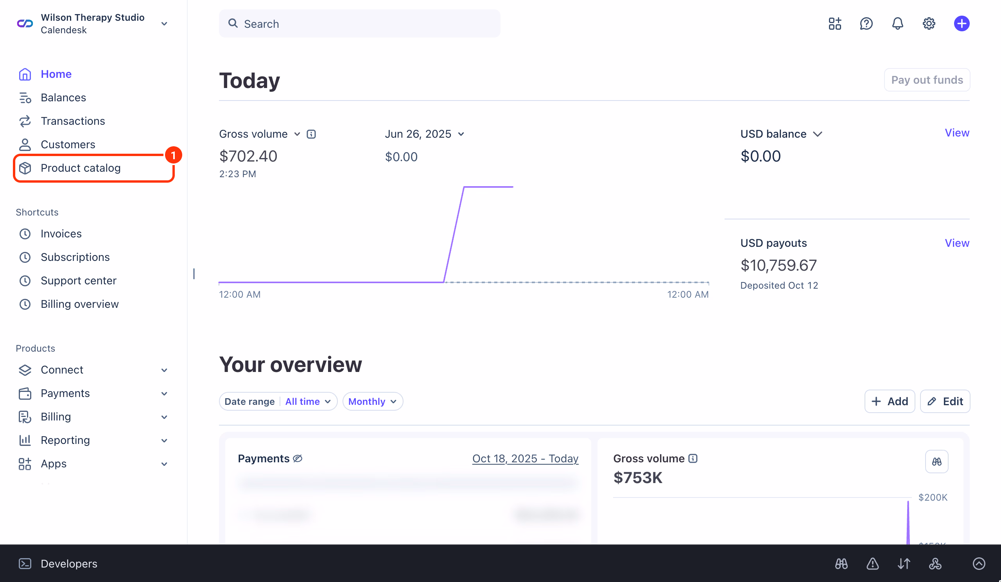Click the info icon beside overview Gross volume
Image resolution: width=1001 pixels, height=582 pixels.
pos(693,458)
